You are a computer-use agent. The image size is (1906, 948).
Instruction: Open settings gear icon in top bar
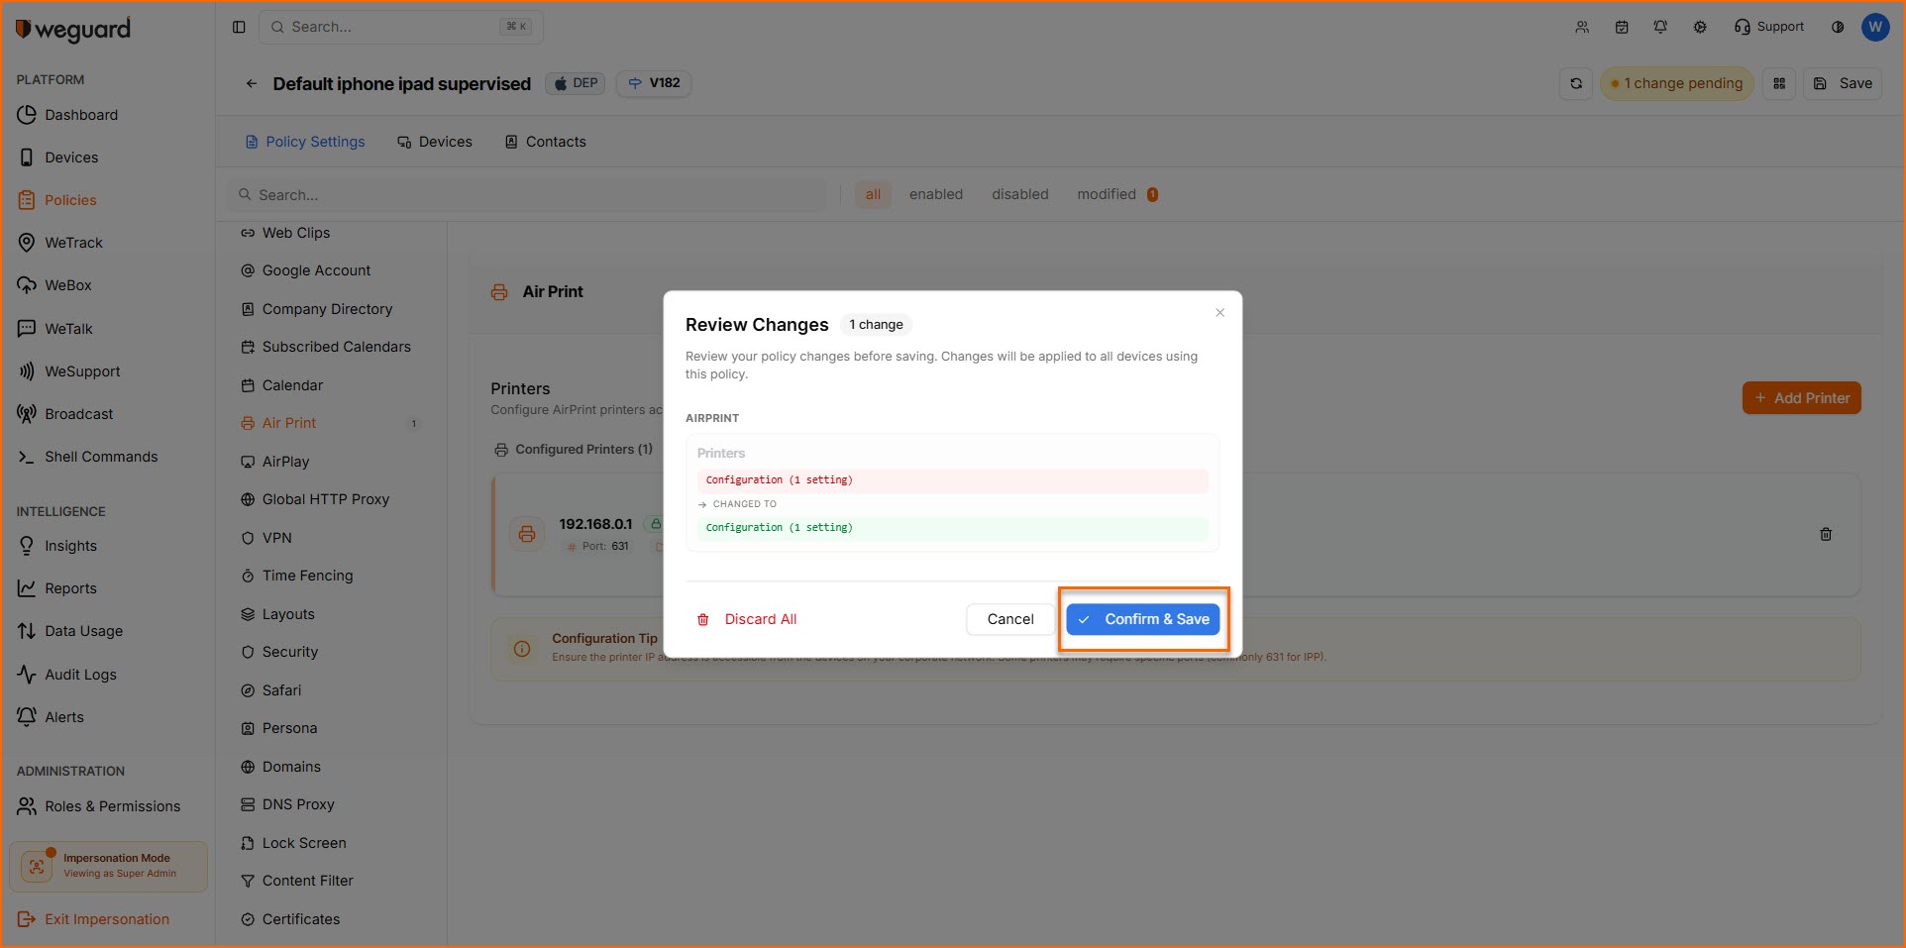point(1700,27)
